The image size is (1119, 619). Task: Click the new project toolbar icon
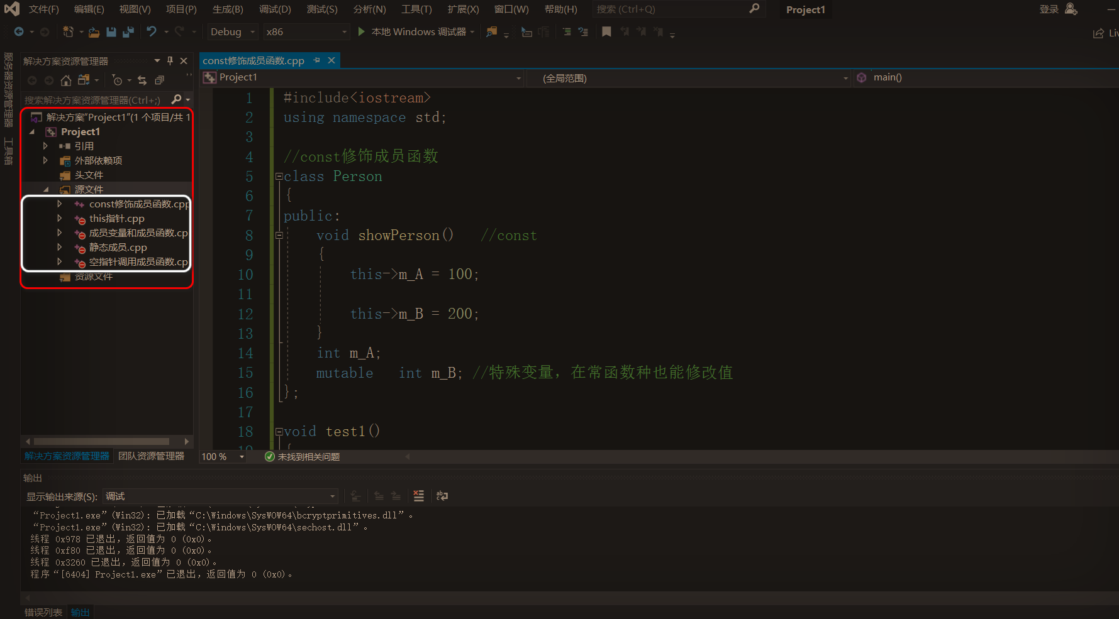[x=68, y=31]
